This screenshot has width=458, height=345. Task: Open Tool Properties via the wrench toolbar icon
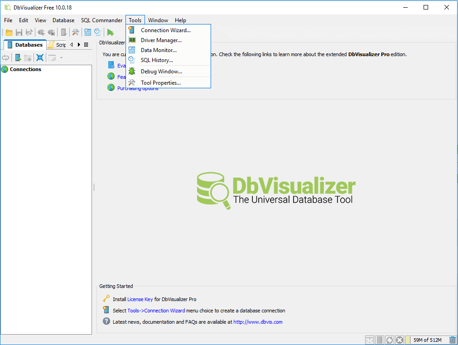[75, 32]
